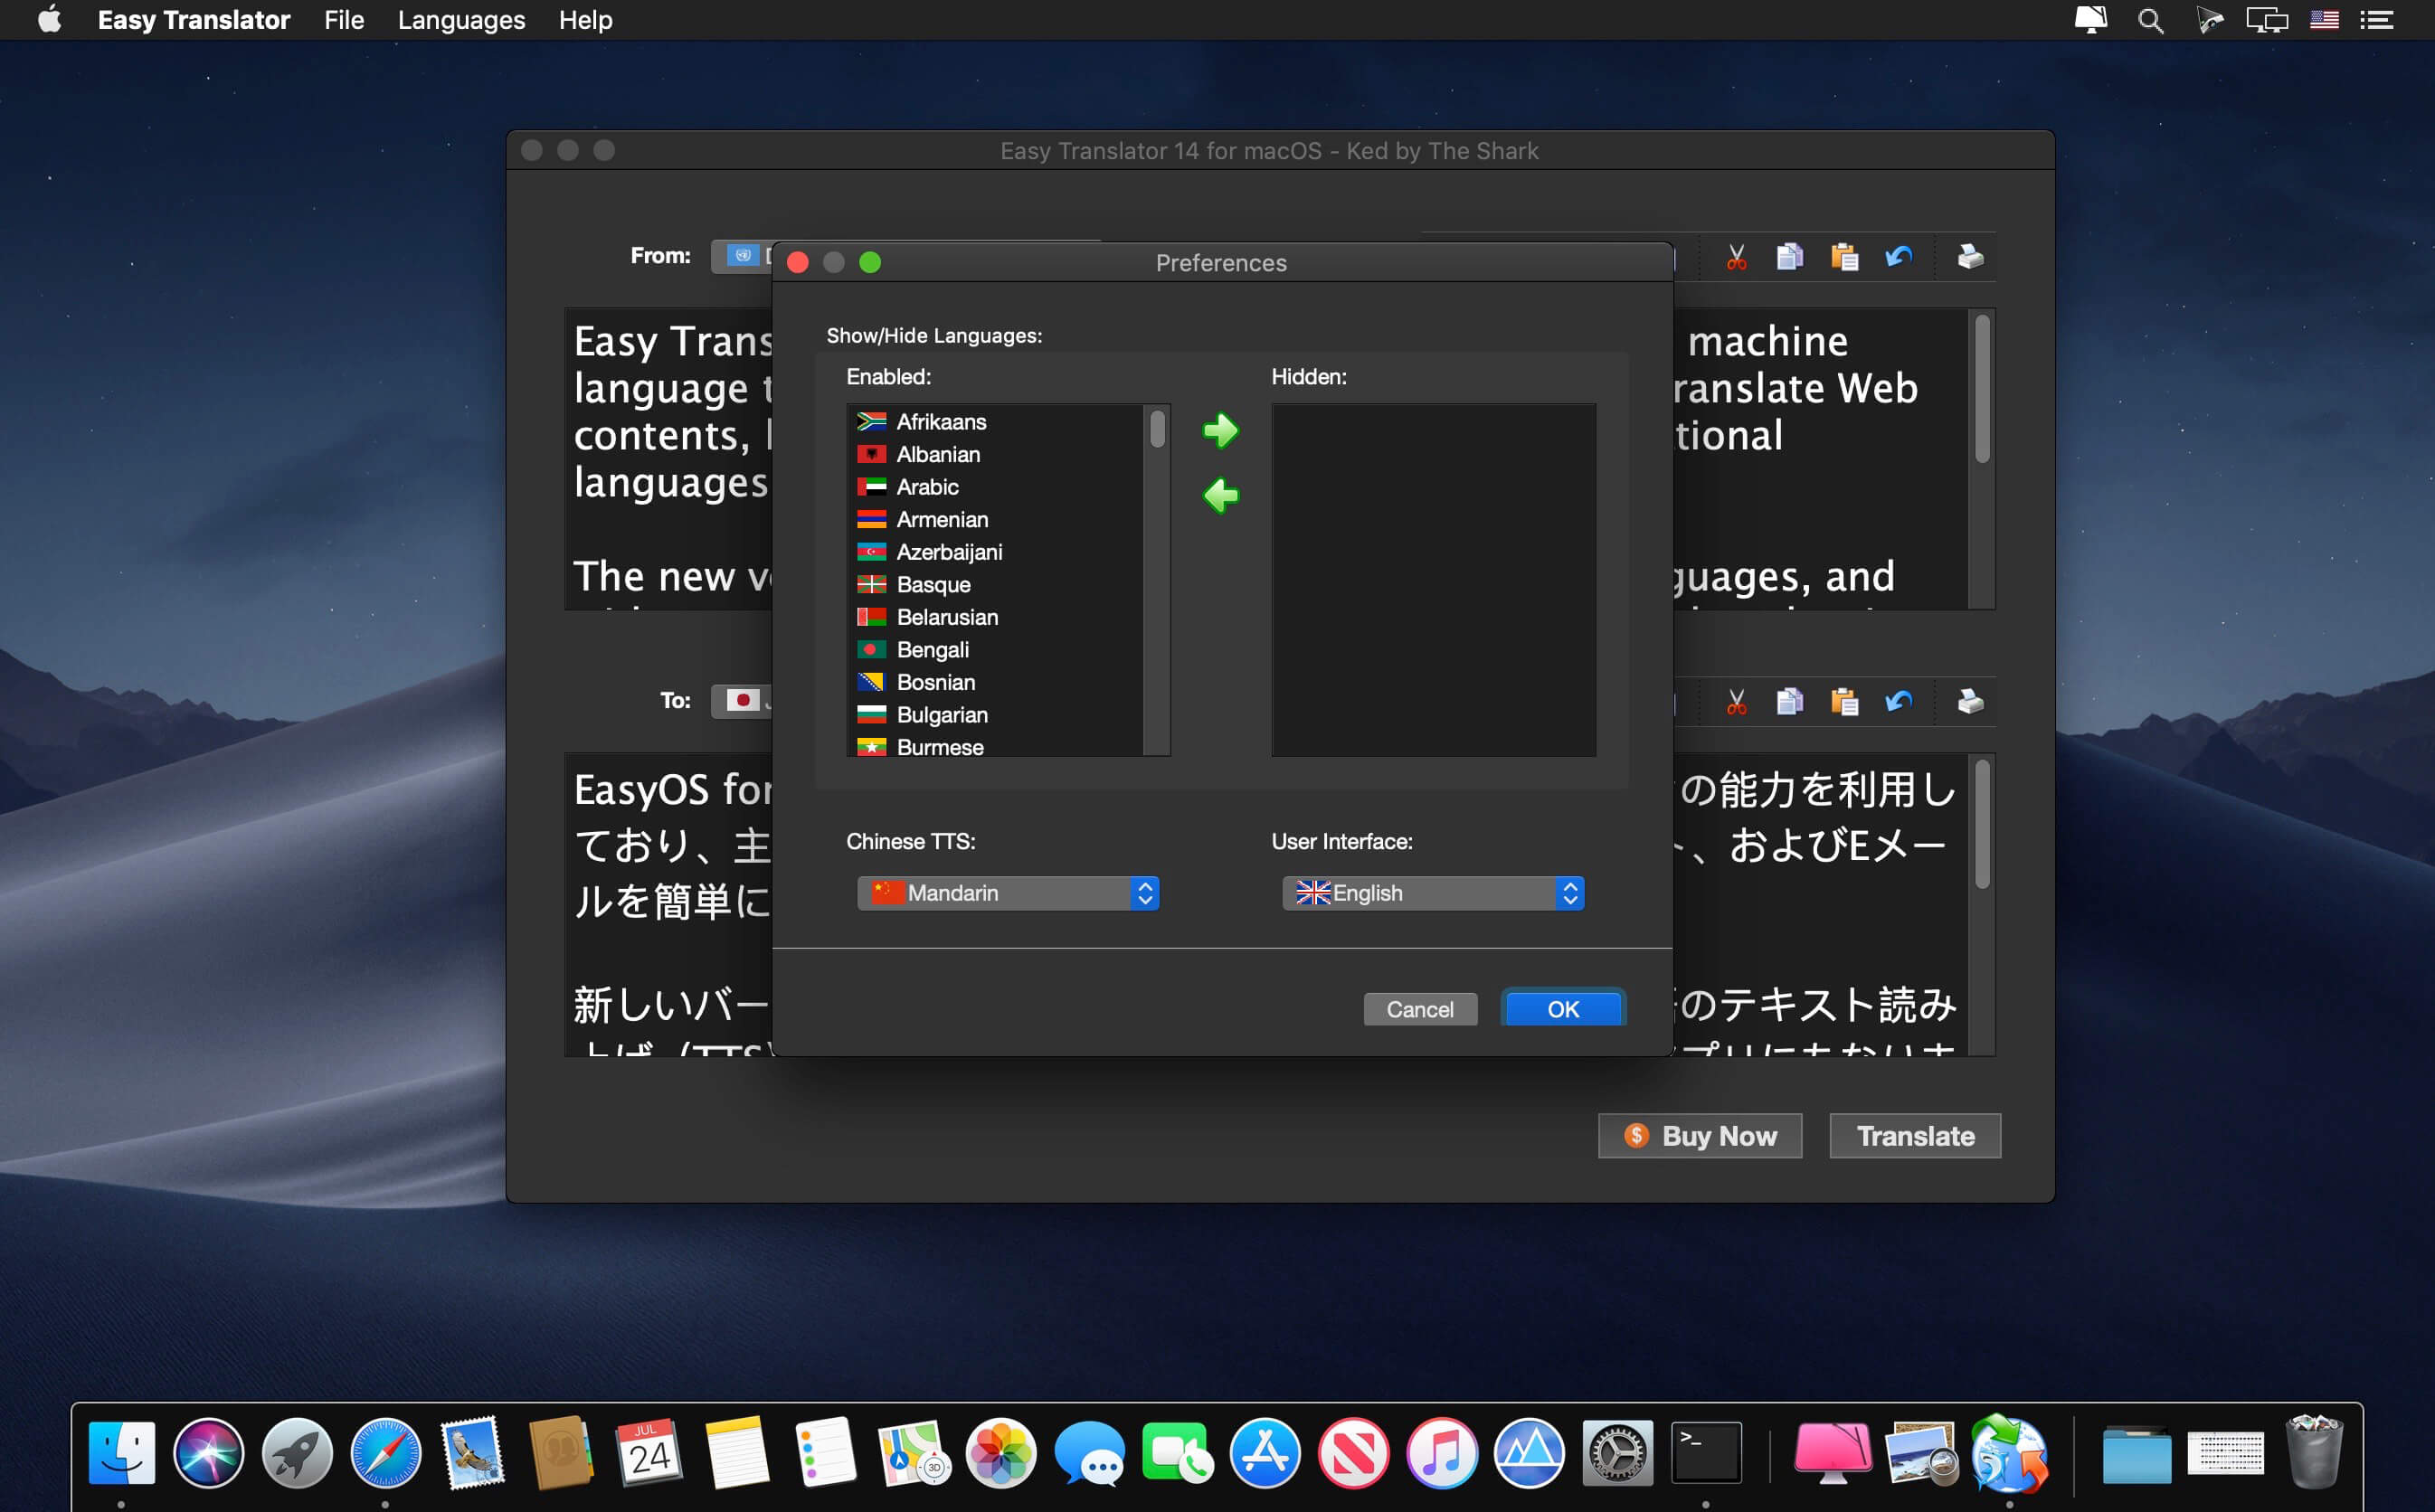Image resolution: width=2435 pixels, height=1512 pixels.
Task: Open the From language dropdown
Action: tap(742, 256)
